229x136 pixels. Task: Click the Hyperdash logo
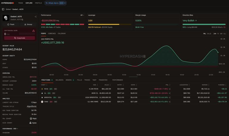7,3
